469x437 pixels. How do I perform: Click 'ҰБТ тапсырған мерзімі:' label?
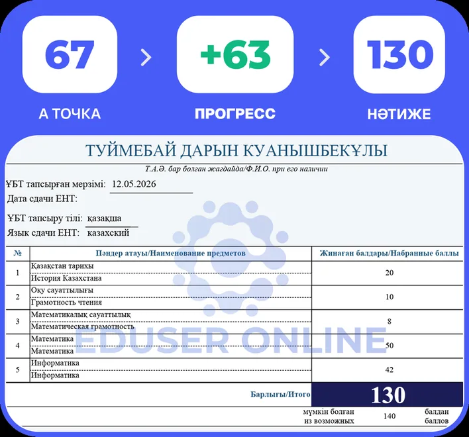[56, 184]
